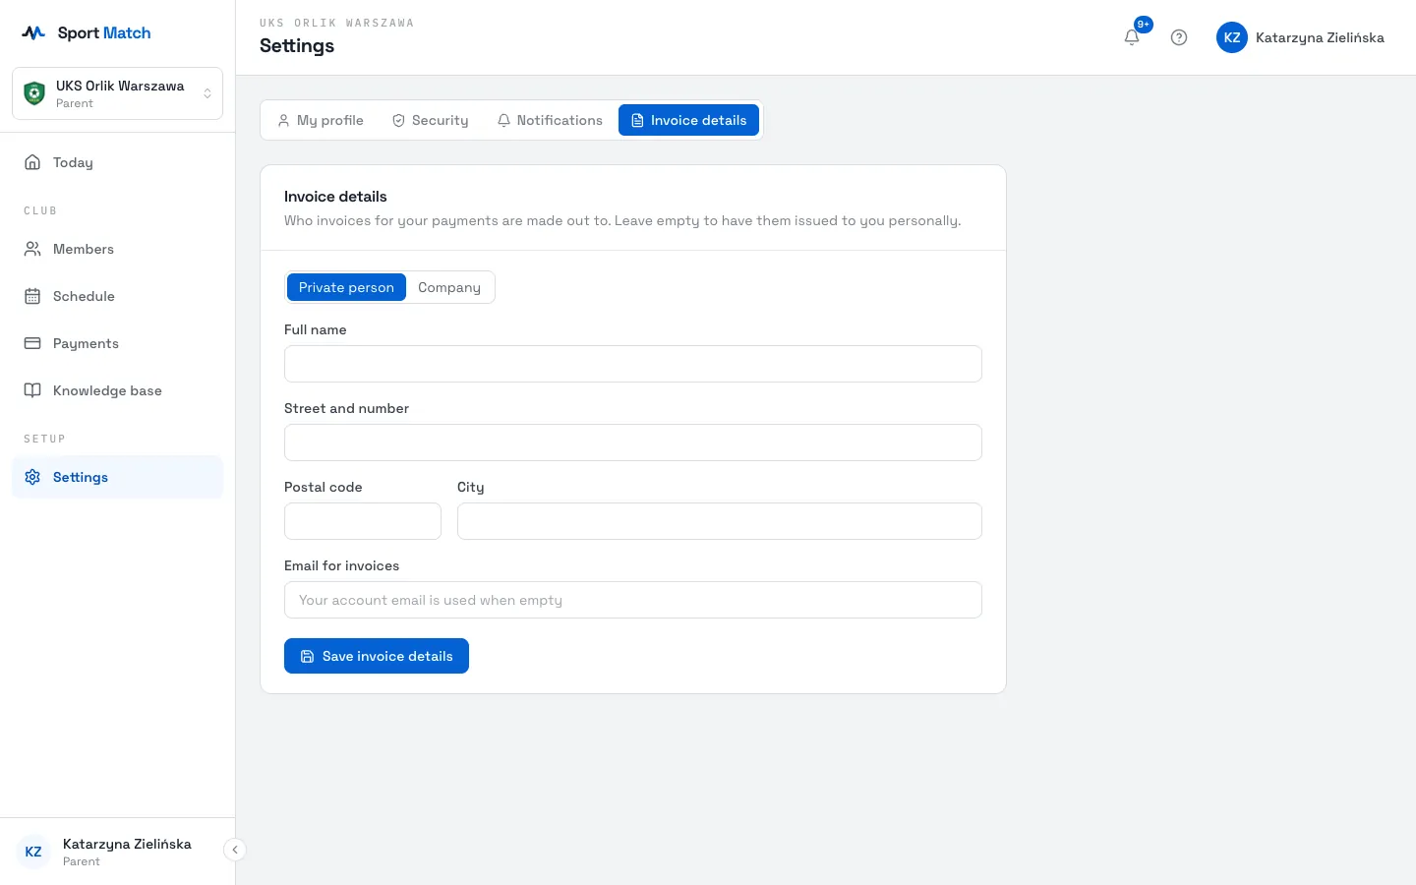Switch to the Notifications tab
This screenshot has height=885, width=1416.
[550, 120]
